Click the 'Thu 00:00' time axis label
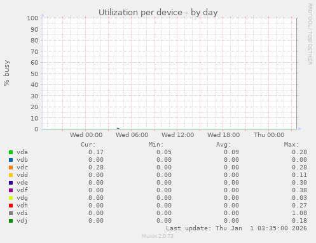Viewport: 316px width, 243px height. 269,135
